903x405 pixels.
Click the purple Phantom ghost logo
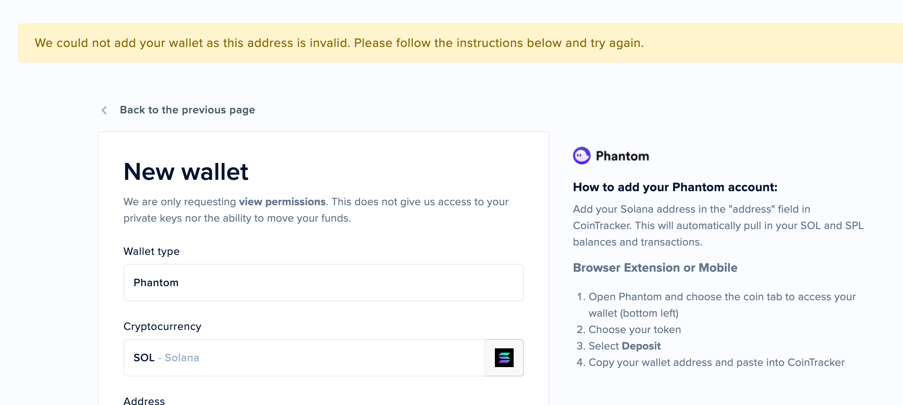pos(582,156)
